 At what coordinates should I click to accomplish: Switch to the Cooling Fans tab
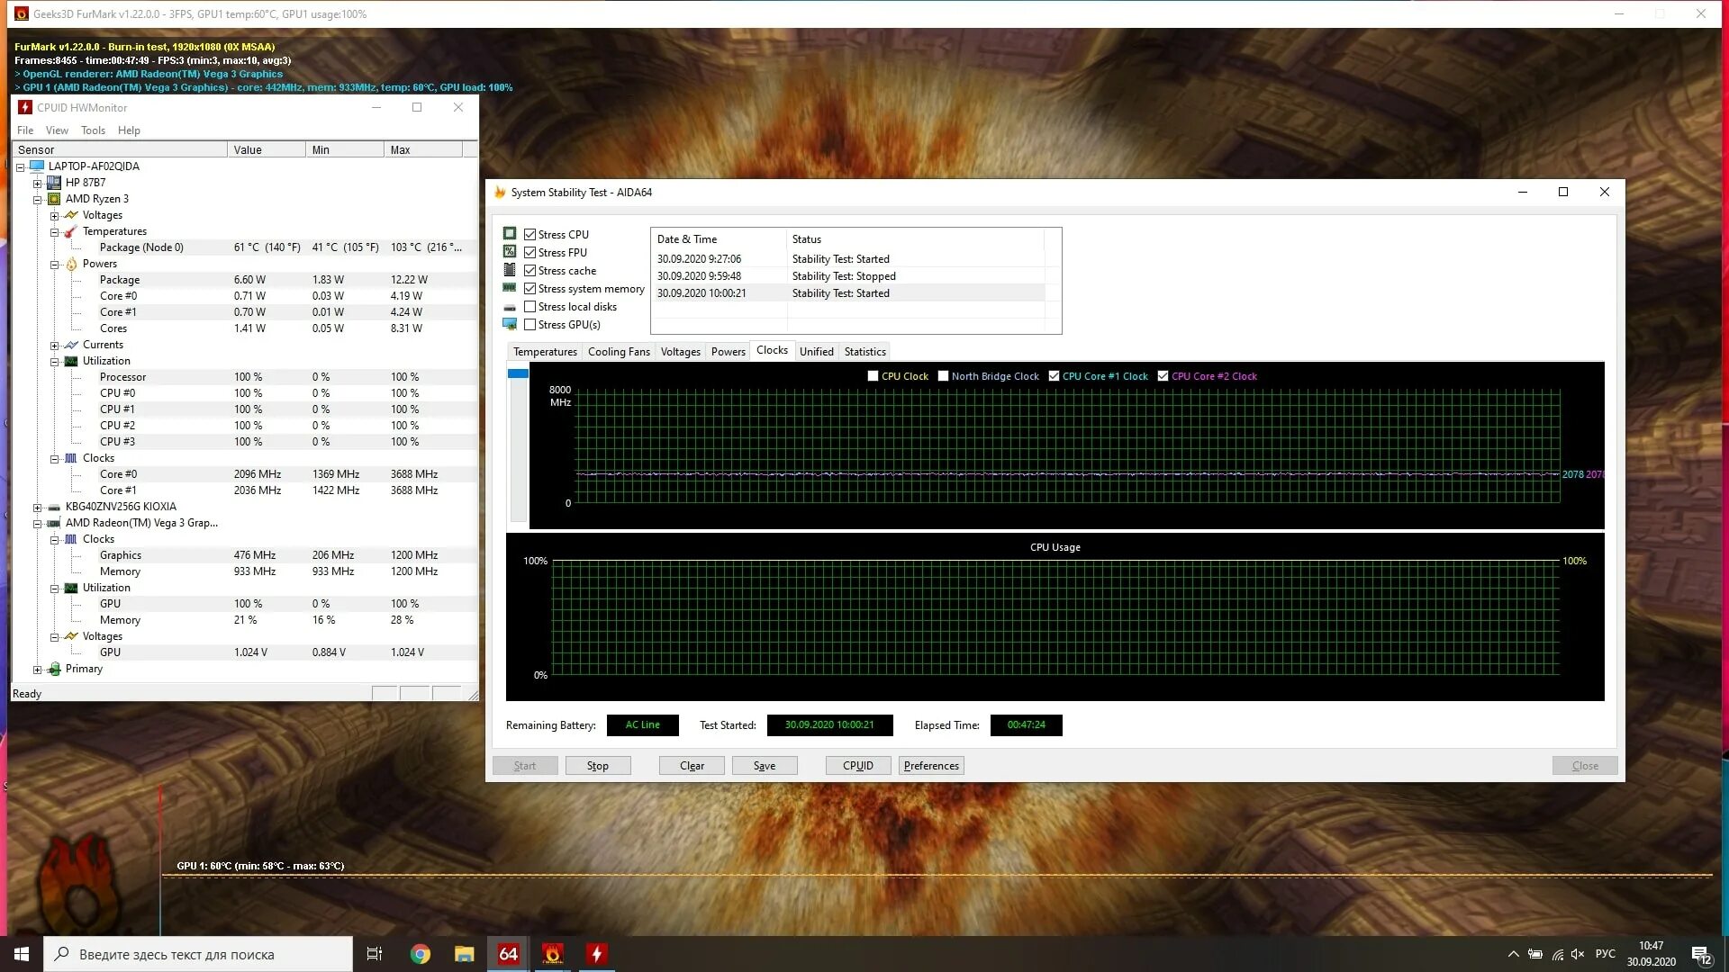pyautogui.click(x=619, y=351)
